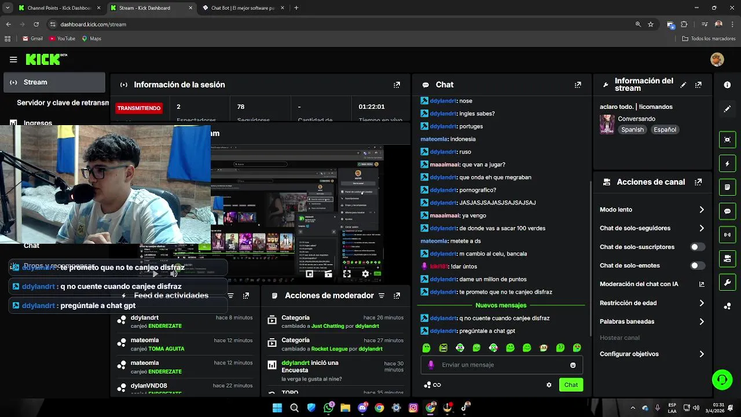This screenshot has height=417, width=741.
Task: Bookmark this page with star icon
Action: point(651,24)
